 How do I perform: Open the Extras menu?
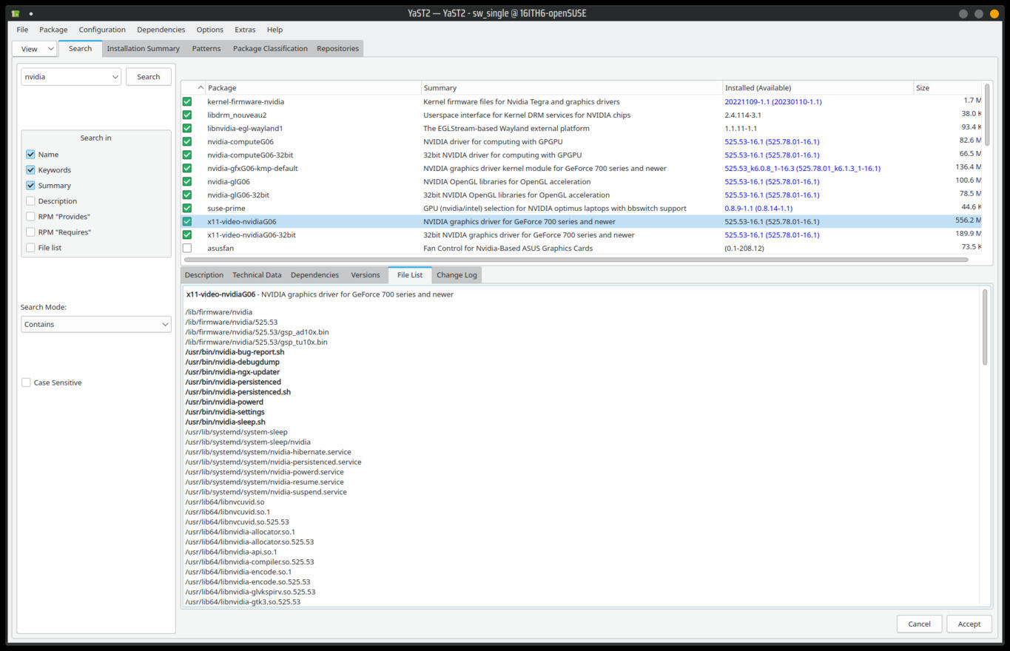[x=245, y=30]
